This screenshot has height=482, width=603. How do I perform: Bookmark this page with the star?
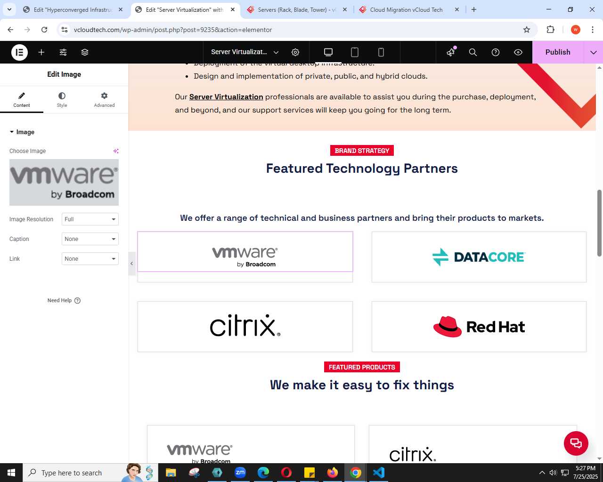(x=527, y=30)
